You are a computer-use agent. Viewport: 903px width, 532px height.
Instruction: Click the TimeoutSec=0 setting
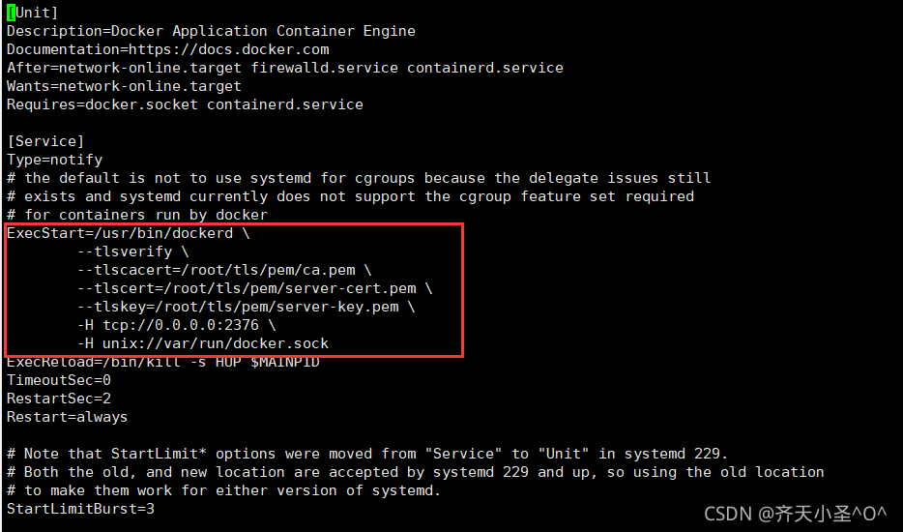[59, 380]
